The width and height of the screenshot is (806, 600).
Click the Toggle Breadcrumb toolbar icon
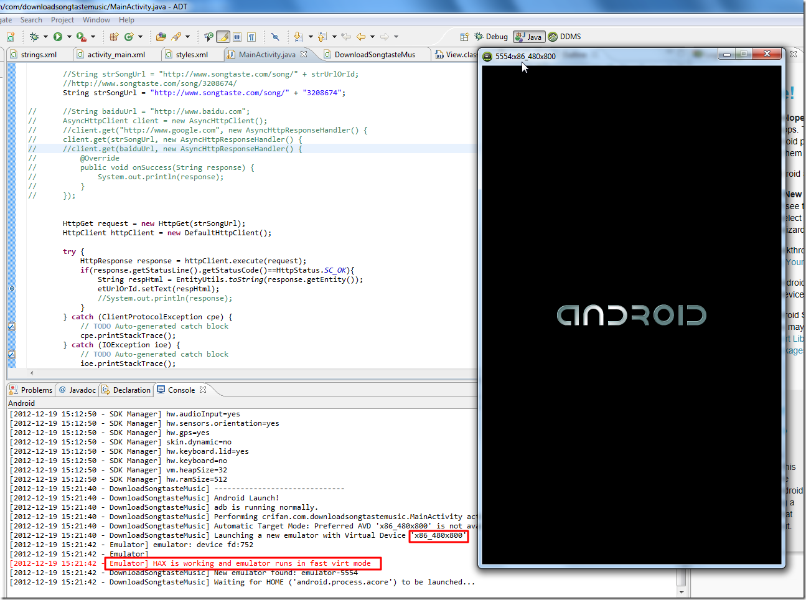pyautogui.click(x=209, y=37)
